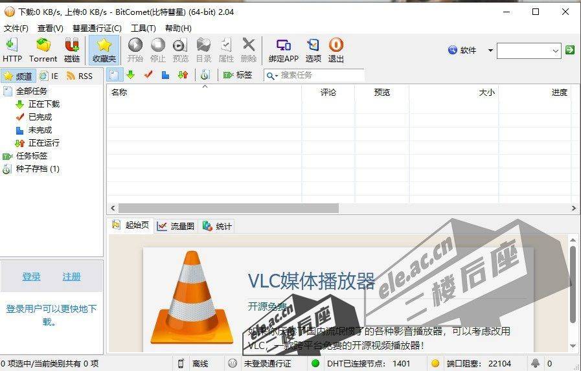Sort by the 进度 column header
Screen dimensions: 581x371
[535, 92]
